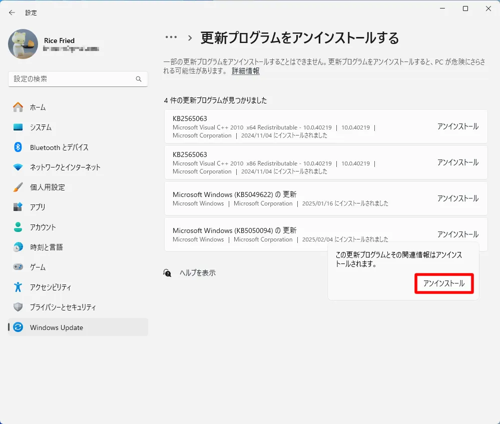Open the Rice Fried profile avatar
The height and width of the screenshot is (424, 500).
pyautogui.click(x=23, y=44)
